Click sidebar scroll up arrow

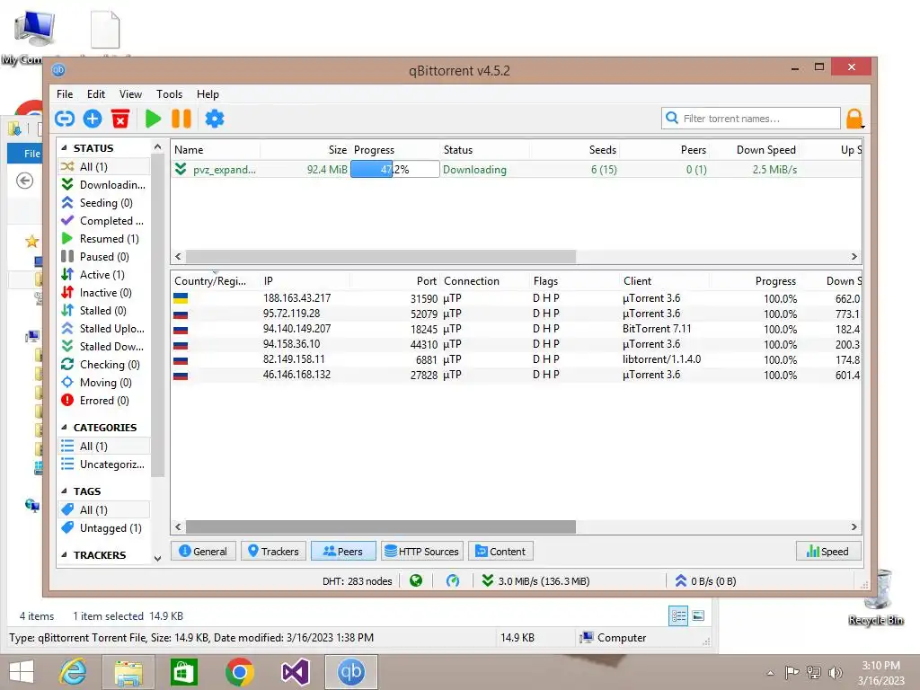click(x=157, y=146)
